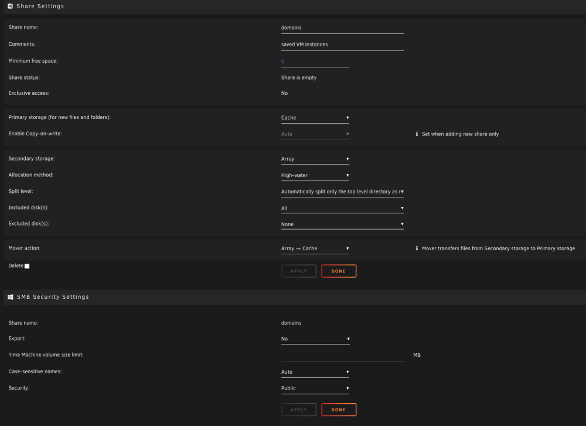
Task: Click the Time Machine volume size limit field
Action: click(x=342, y=355)
